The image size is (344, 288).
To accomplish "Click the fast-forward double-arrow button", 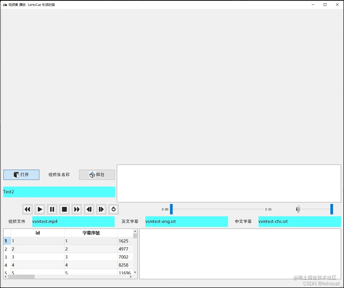I will [x=77, y=209].
